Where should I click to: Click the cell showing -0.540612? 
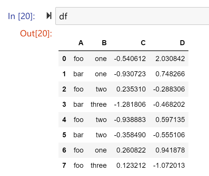click(x=130, y=59)
